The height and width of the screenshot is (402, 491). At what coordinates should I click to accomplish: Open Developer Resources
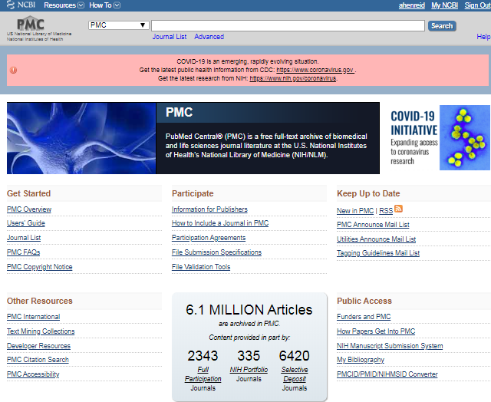[x=38, y=346]
